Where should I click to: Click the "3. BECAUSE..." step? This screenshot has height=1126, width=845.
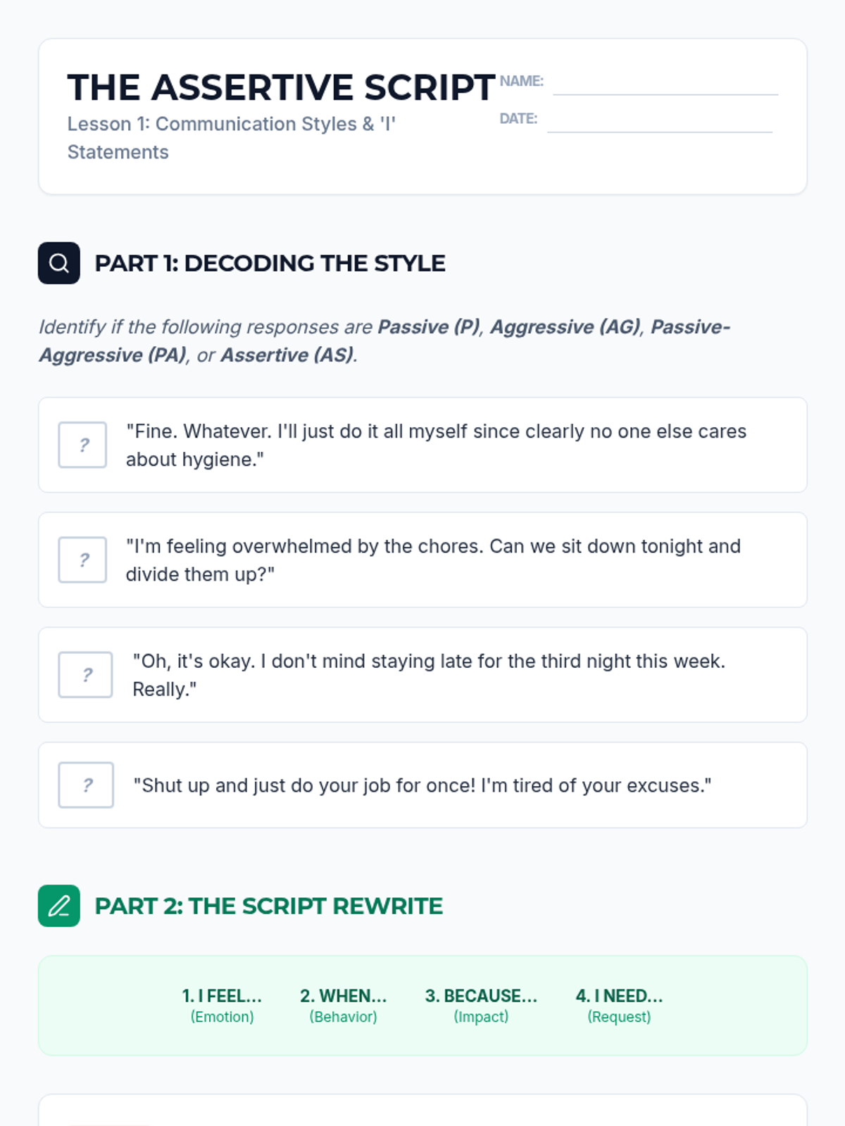point(481,1005)
